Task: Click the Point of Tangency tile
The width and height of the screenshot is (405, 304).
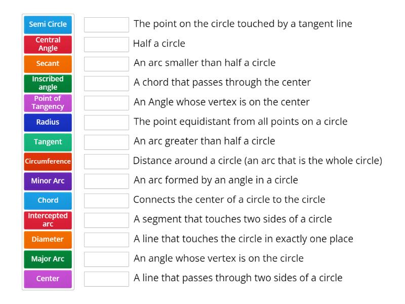Action: point(48,103)
